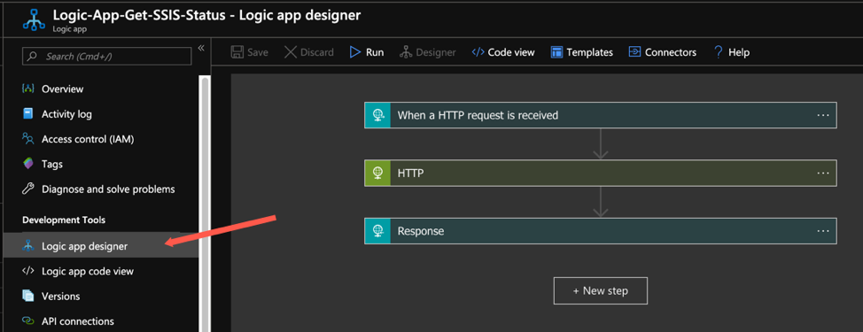Screen dimensions: 863x332
Task: Click the Help label in the toolbar
Action: [x=739, y=52]
